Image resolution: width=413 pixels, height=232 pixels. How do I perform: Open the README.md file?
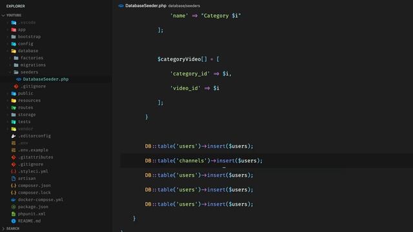[x=29, y=221]
